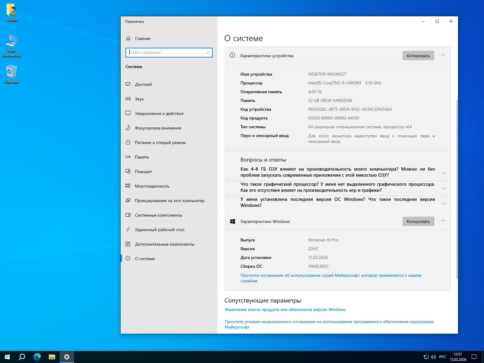The image size is (484, 363).
Task: Collapse the device specifications section
Action: coord(443,55)
